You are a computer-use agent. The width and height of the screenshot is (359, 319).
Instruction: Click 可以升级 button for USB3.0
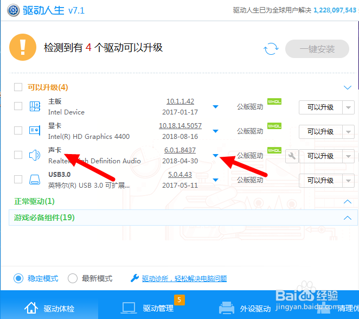320,181
